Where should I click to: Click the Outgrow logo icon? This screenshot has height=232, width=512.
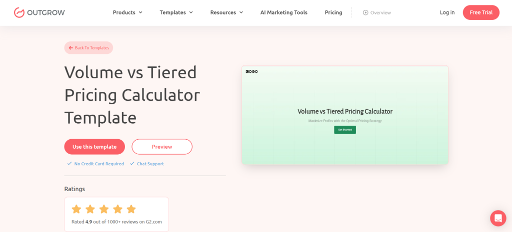click(x=19, y=12)
